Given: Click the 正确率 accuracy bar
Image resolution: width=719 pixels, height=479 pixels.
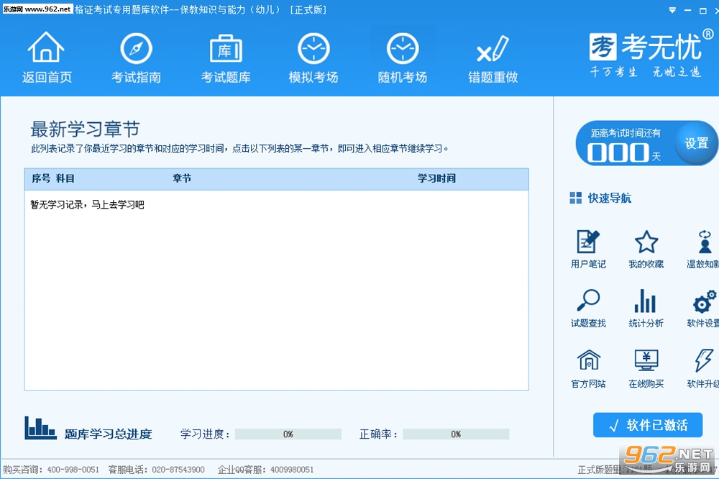Looking at the screenshot, I should point(456,434).
